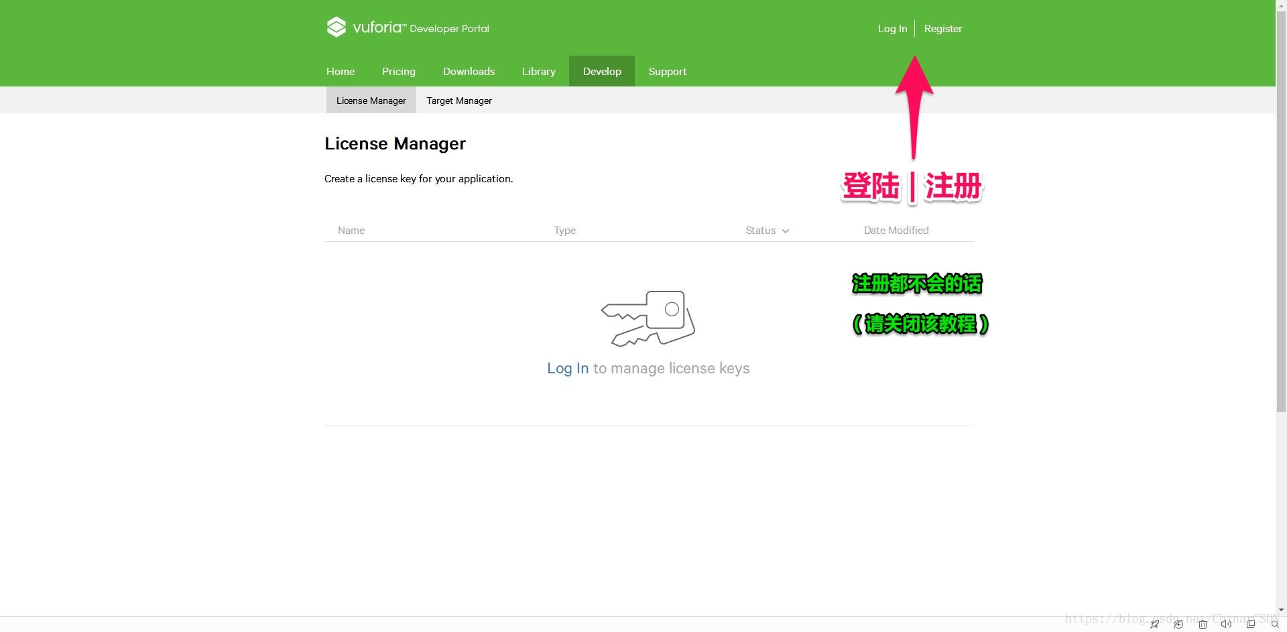This screenshot has height=632, width=1287.
Task: Toggle the speaker sound icon in status bar
Action: (1226, 625)
